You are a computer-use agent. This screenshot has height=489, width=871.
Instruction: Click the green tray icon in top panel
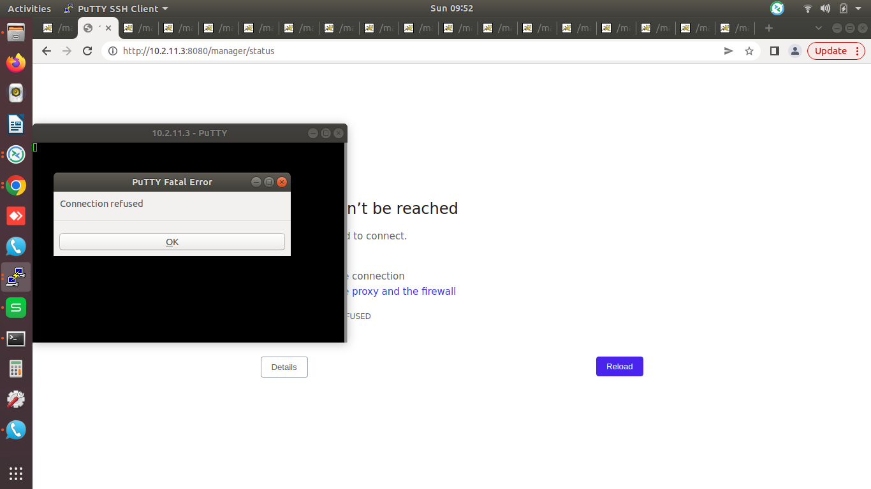777,8
